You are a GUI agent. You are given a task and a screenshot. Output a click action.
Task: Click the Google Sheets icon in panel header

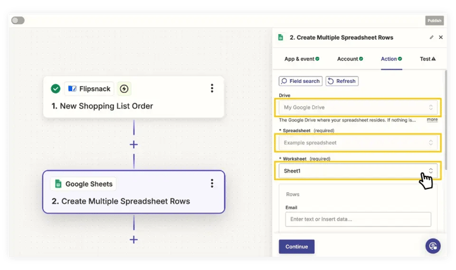[x=281, y=37]
